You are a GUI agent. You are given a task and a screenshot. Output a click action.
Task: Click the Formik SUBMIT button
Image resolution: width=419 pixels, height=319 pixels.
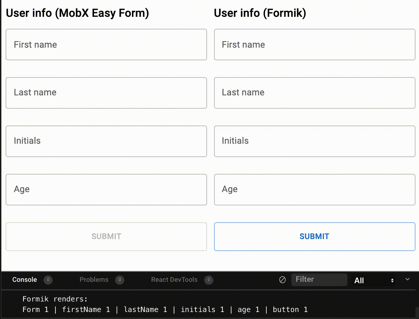(x=314, y=237)
